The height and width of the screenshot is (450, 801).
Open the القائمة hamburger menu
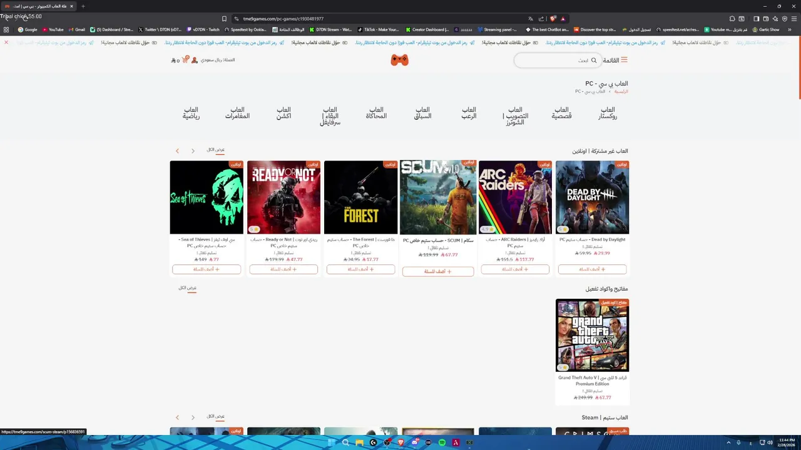tap(615, 60)
